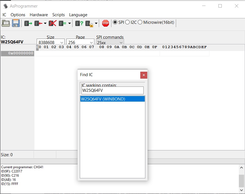Viewport: 245px width, 194px height.
Task: Click the 0x00000000 address row header
Action: (17, 53)
